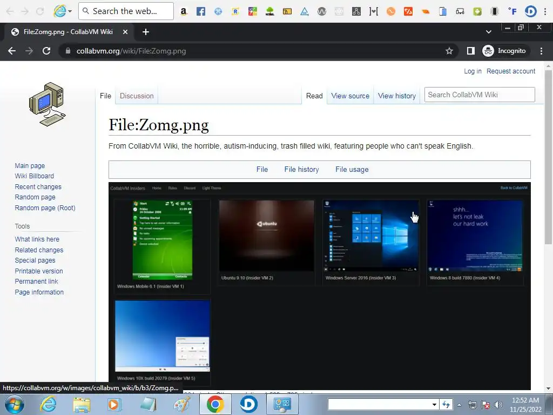Click Chrome back arrow button
The height and width of the screenshot is (415, 553).
pos(12,51)
